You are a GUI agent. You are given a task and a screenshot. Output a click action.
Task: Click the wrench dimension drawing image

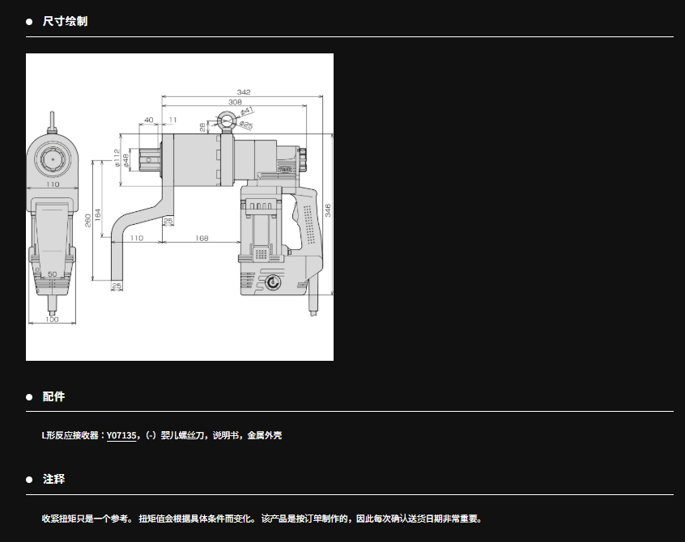point(179,206)
